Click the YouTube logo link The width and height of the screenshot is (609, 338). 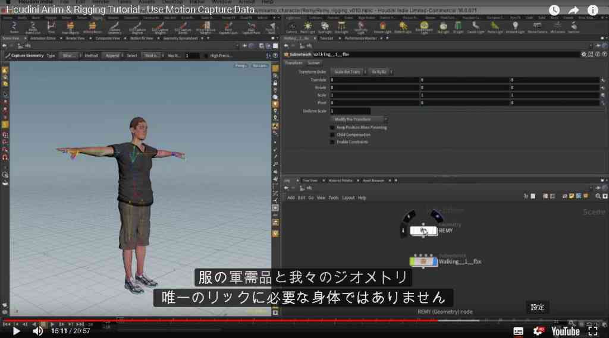(566, 331)
